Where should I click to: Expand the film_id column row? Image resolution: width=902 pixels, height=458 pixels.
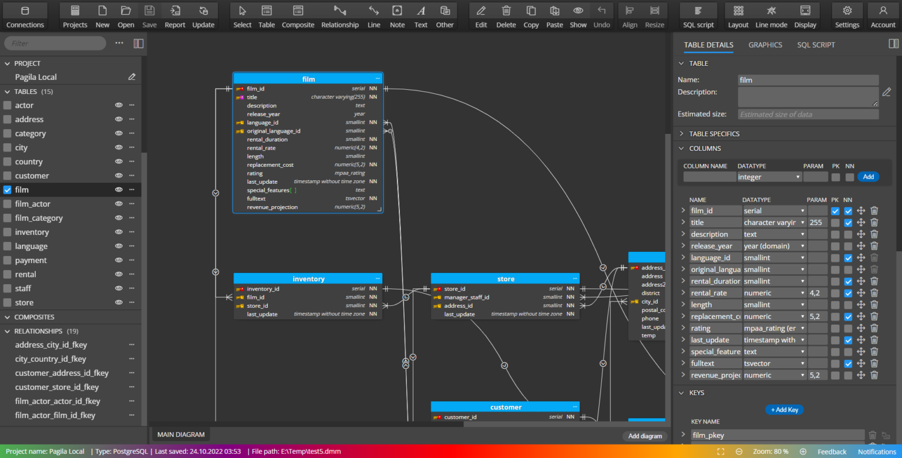[683, 210]
